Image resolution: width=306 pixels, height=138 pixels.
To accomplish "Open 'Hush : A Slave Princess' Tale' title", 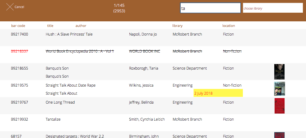I will (69, 34).
